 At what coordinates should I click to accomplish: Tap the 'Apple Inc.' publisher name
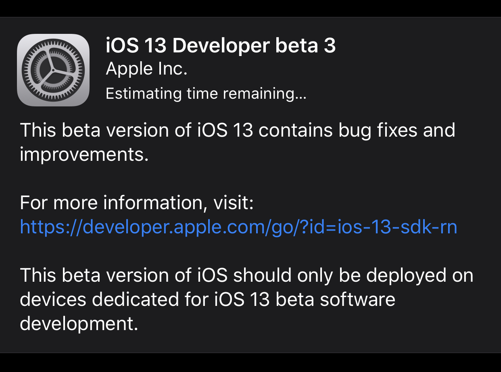pos(146,69)
